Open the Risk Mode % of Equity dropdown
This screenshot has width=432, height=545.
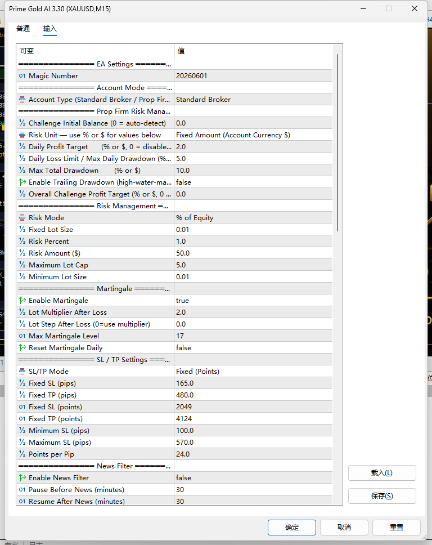[253, 217]
